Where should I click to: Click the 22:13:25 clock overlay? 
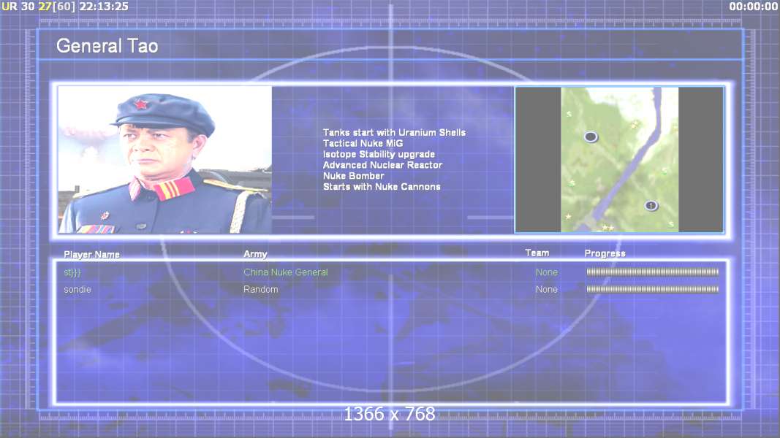click(104, 7)
